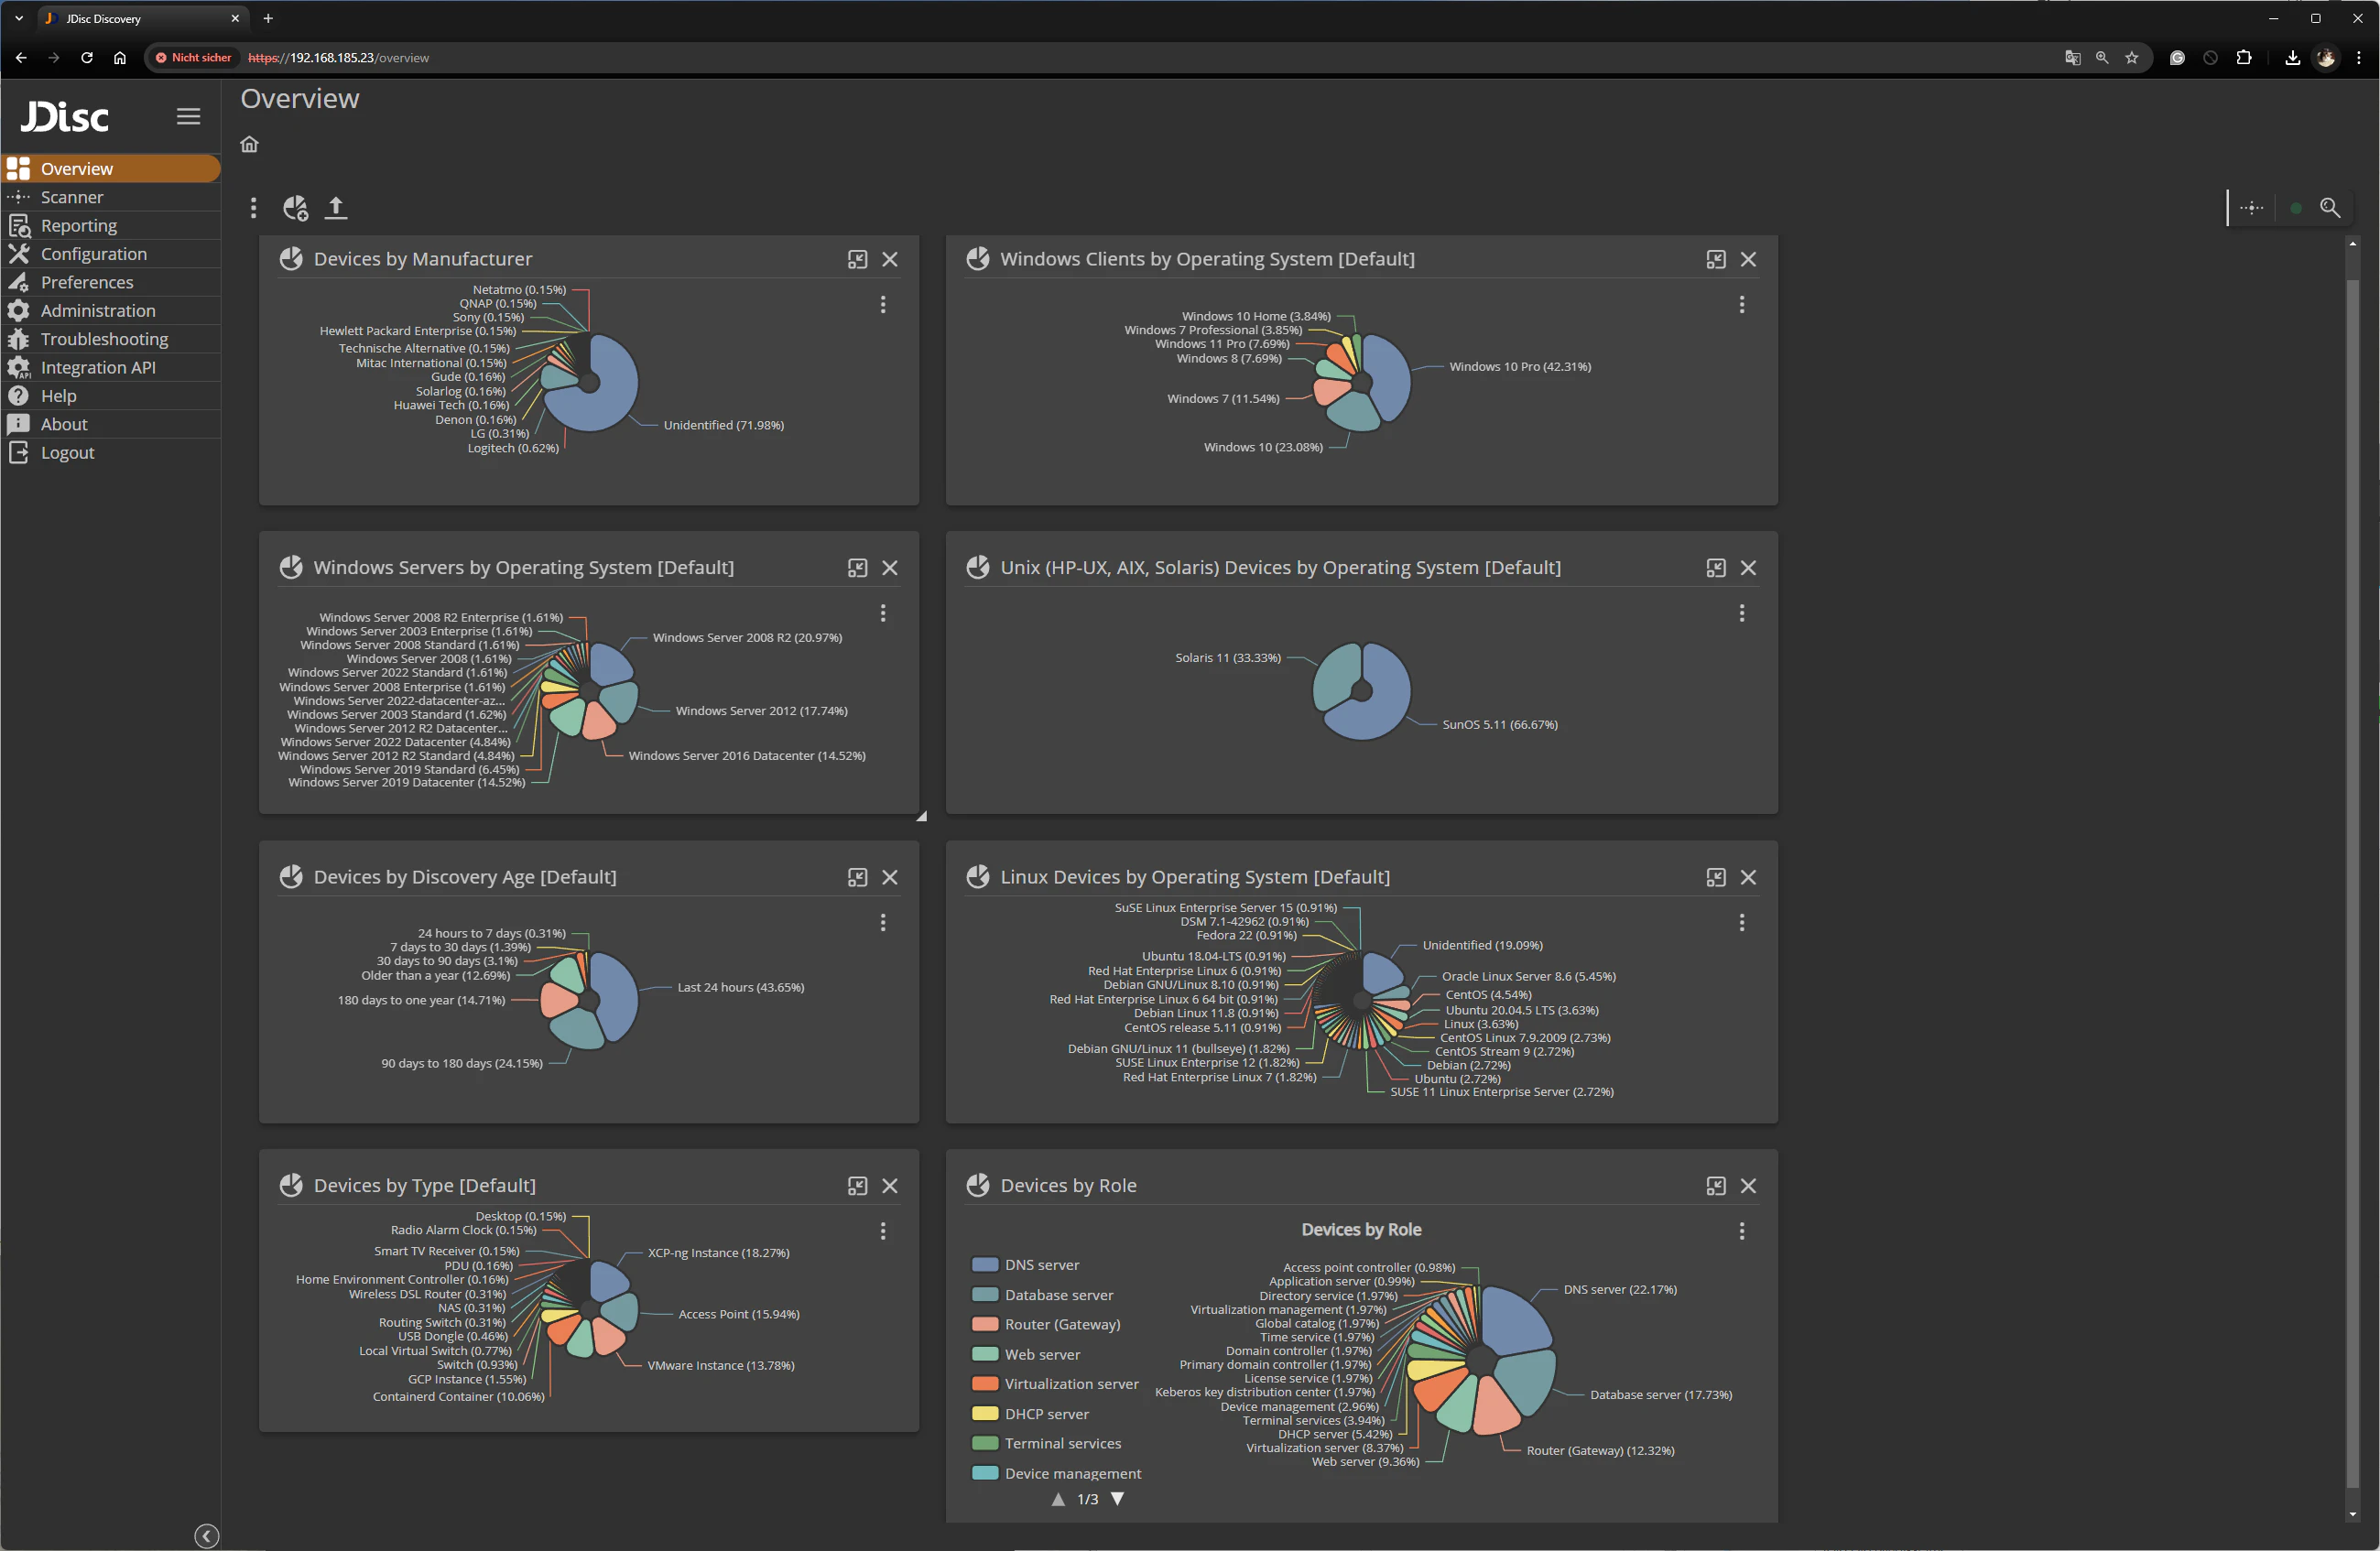Click the home breadcrumb icon under Overview
This screenshot has height=1551, width=2380.
pyautogui.click(x=248, y=144)
